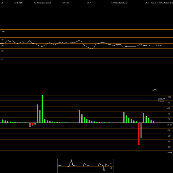Click the '7' label in mini chart
This screenshot has height=173, width=173.
[x=111, y=164]
